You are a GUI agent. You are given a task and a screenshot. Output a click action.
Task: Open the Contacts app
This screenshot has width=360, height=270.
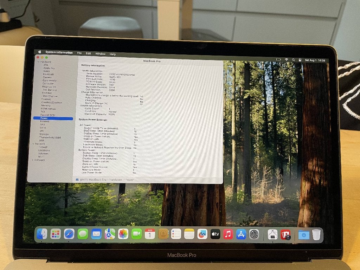163,234
